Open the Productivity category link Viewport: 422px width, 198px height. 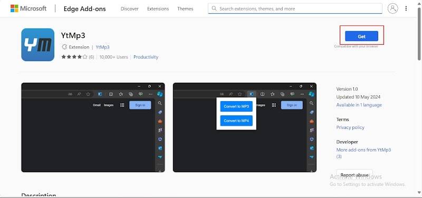146,57
